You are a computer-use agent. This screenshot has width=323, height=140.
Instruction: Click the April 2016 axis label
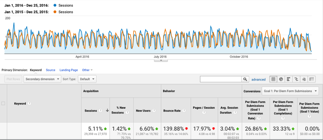tap(83, 56)
